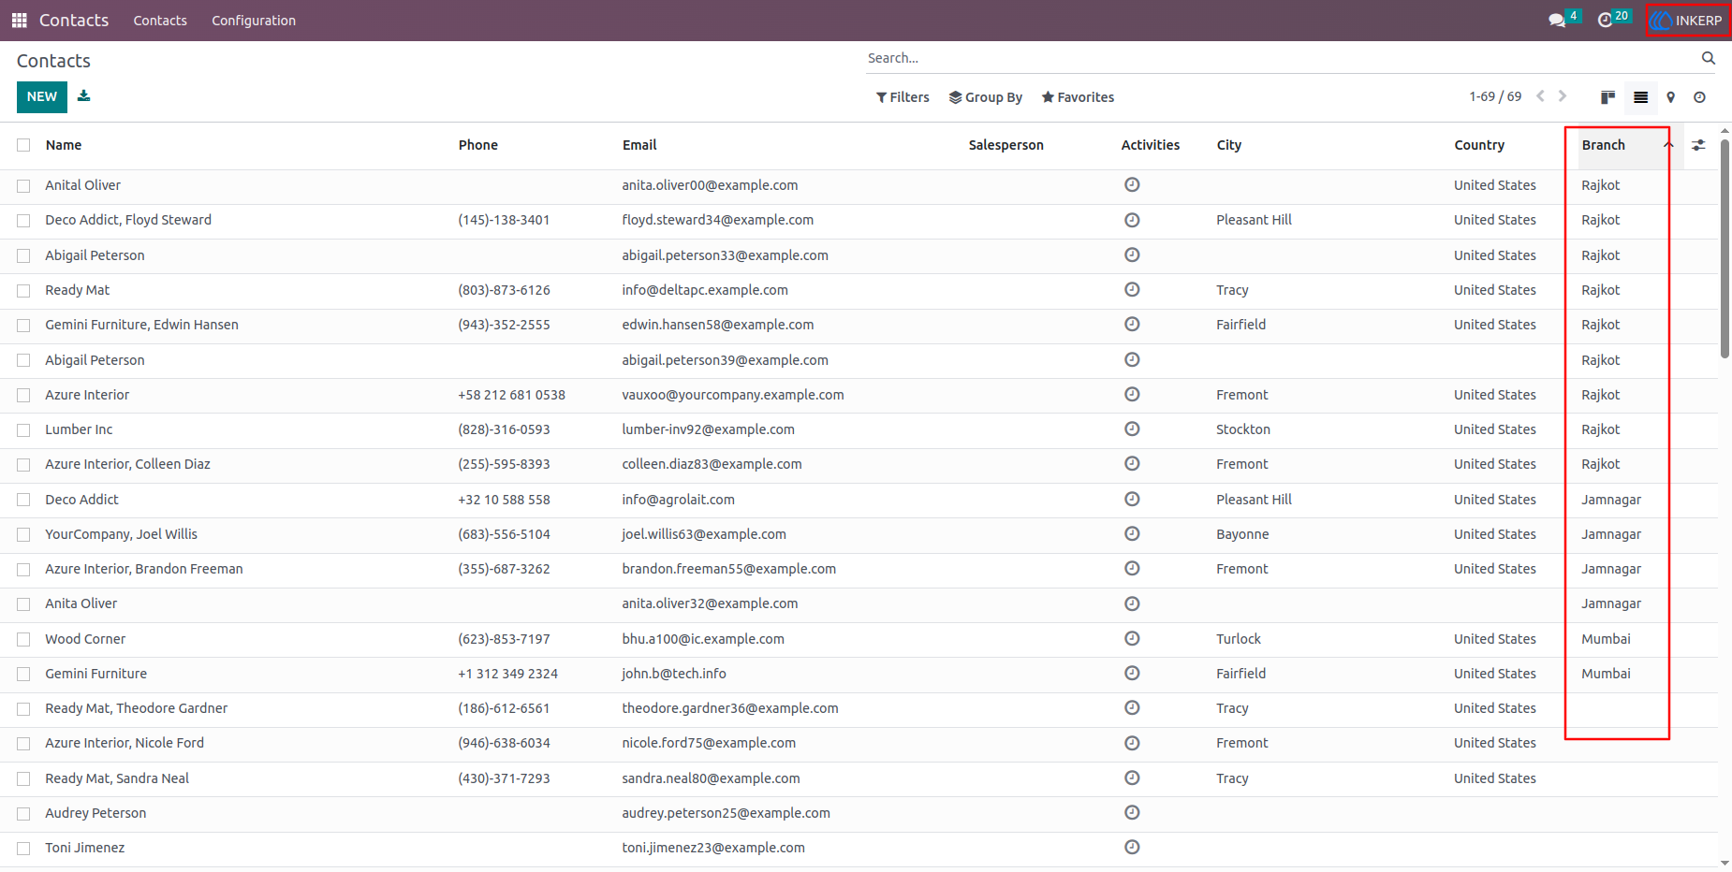This screenshot has width=1732, height=872.
Task: Click the search magnifier icon
Action: click(1709, 58)
